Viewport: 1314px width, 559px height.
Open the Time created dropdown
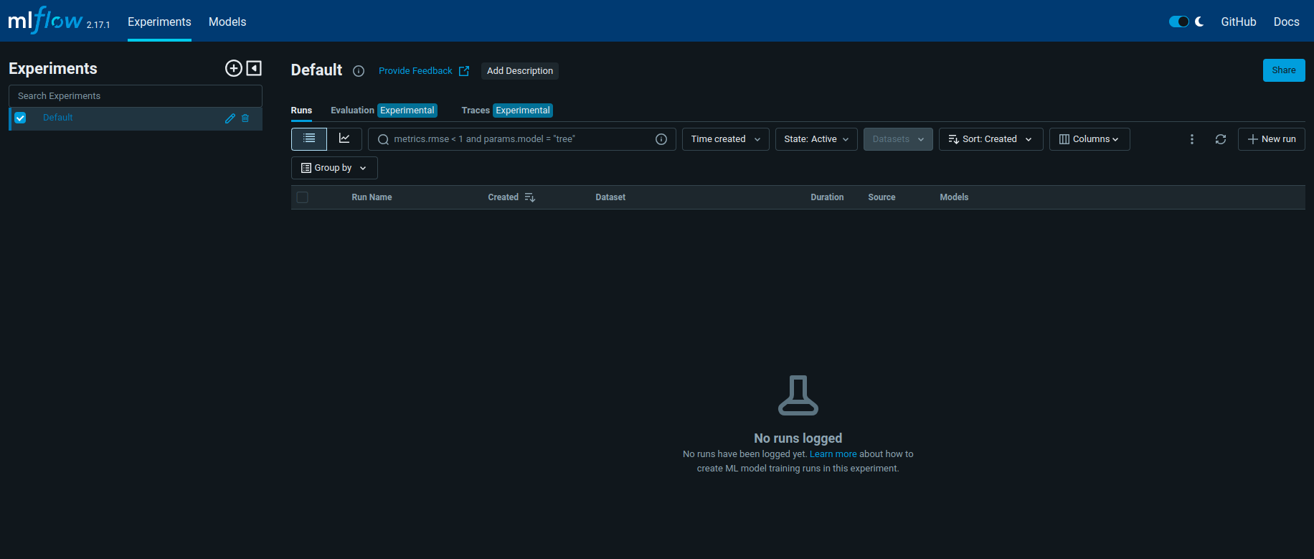point(726,139)
